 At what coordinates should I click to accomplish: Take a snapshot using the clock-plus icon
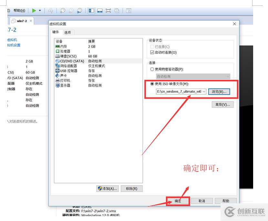pyautogui.click(x=63, y=11)
